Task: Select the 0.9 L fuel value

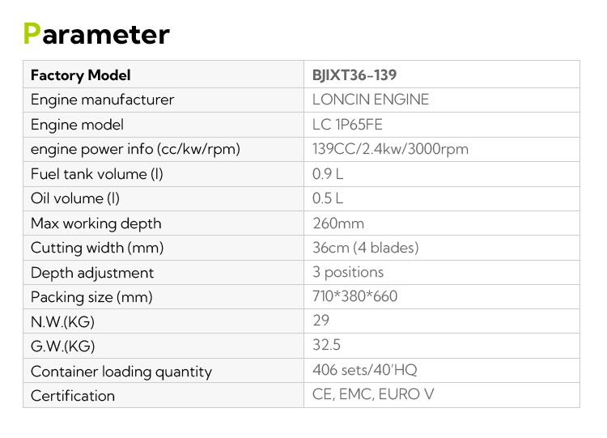Action: coord(328,174)
